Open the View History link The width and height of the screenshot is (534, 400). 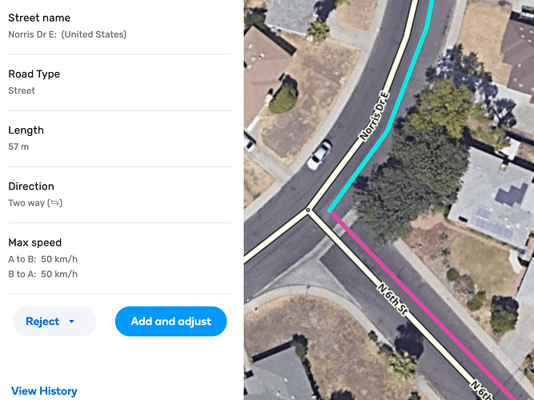[x=44, y=391]
